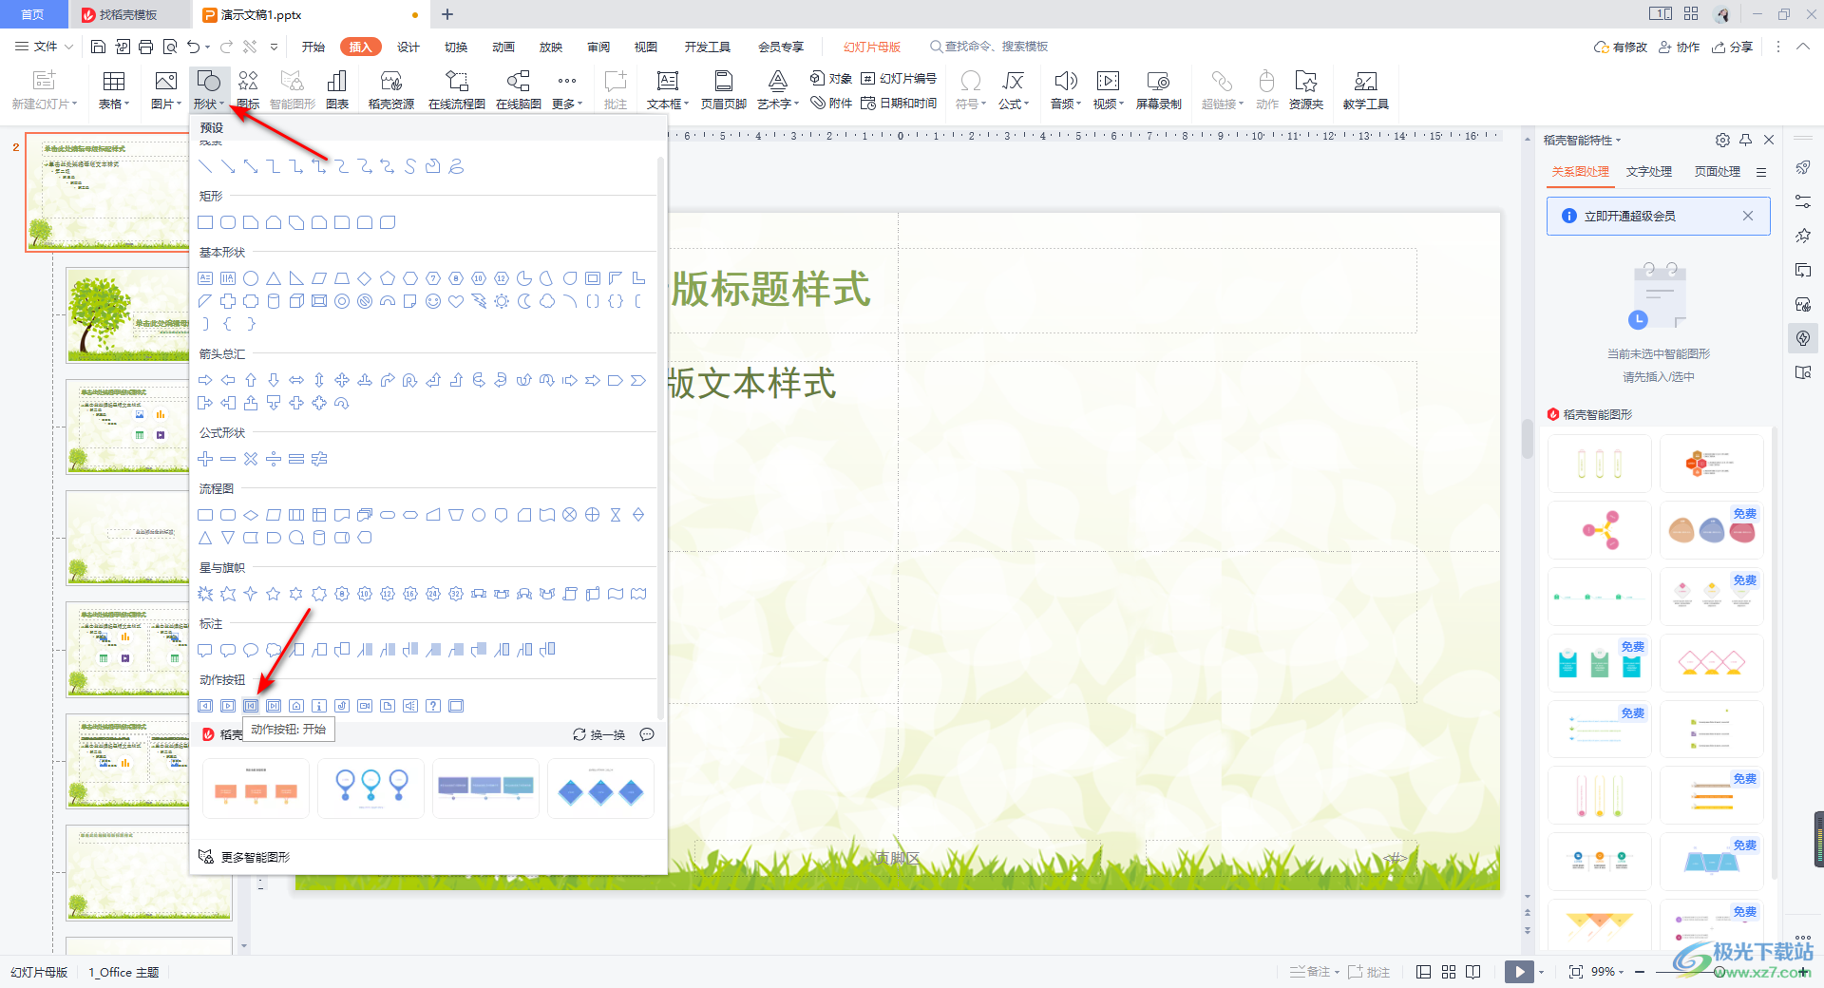Select the Information action button shape
Screen dimensions: 1824x988
(x=319, y=706)
